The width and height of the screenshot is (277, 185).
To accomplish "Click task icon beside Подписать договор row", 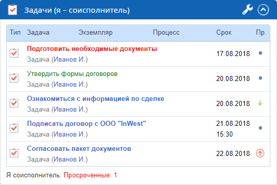I will click(14, 128).
